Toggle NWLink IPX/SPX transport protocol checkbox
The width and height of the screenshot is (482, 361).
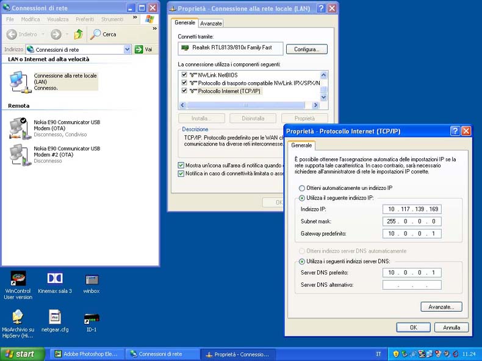click(x=184, y=83)
